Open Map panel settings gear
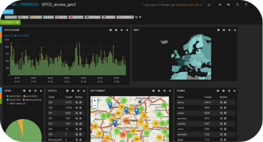This screenshot has width=263, height=142. coord(224,30)
